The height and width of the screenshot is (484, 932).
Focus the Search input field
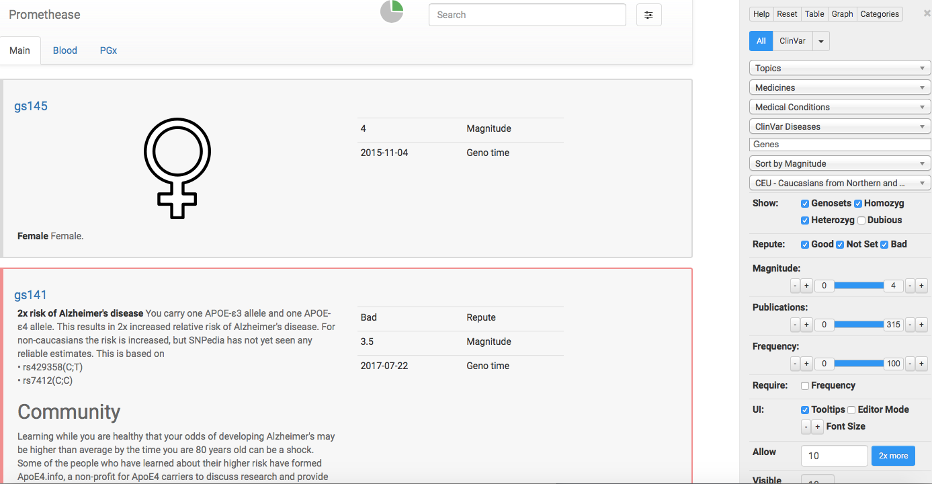(x=527, y=15)
